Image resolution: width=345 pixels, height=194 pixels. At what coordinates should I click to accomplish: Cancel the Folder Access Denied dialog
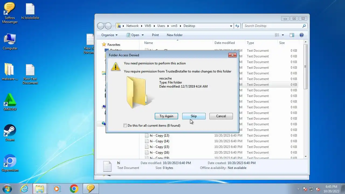(x=221, y=116)
